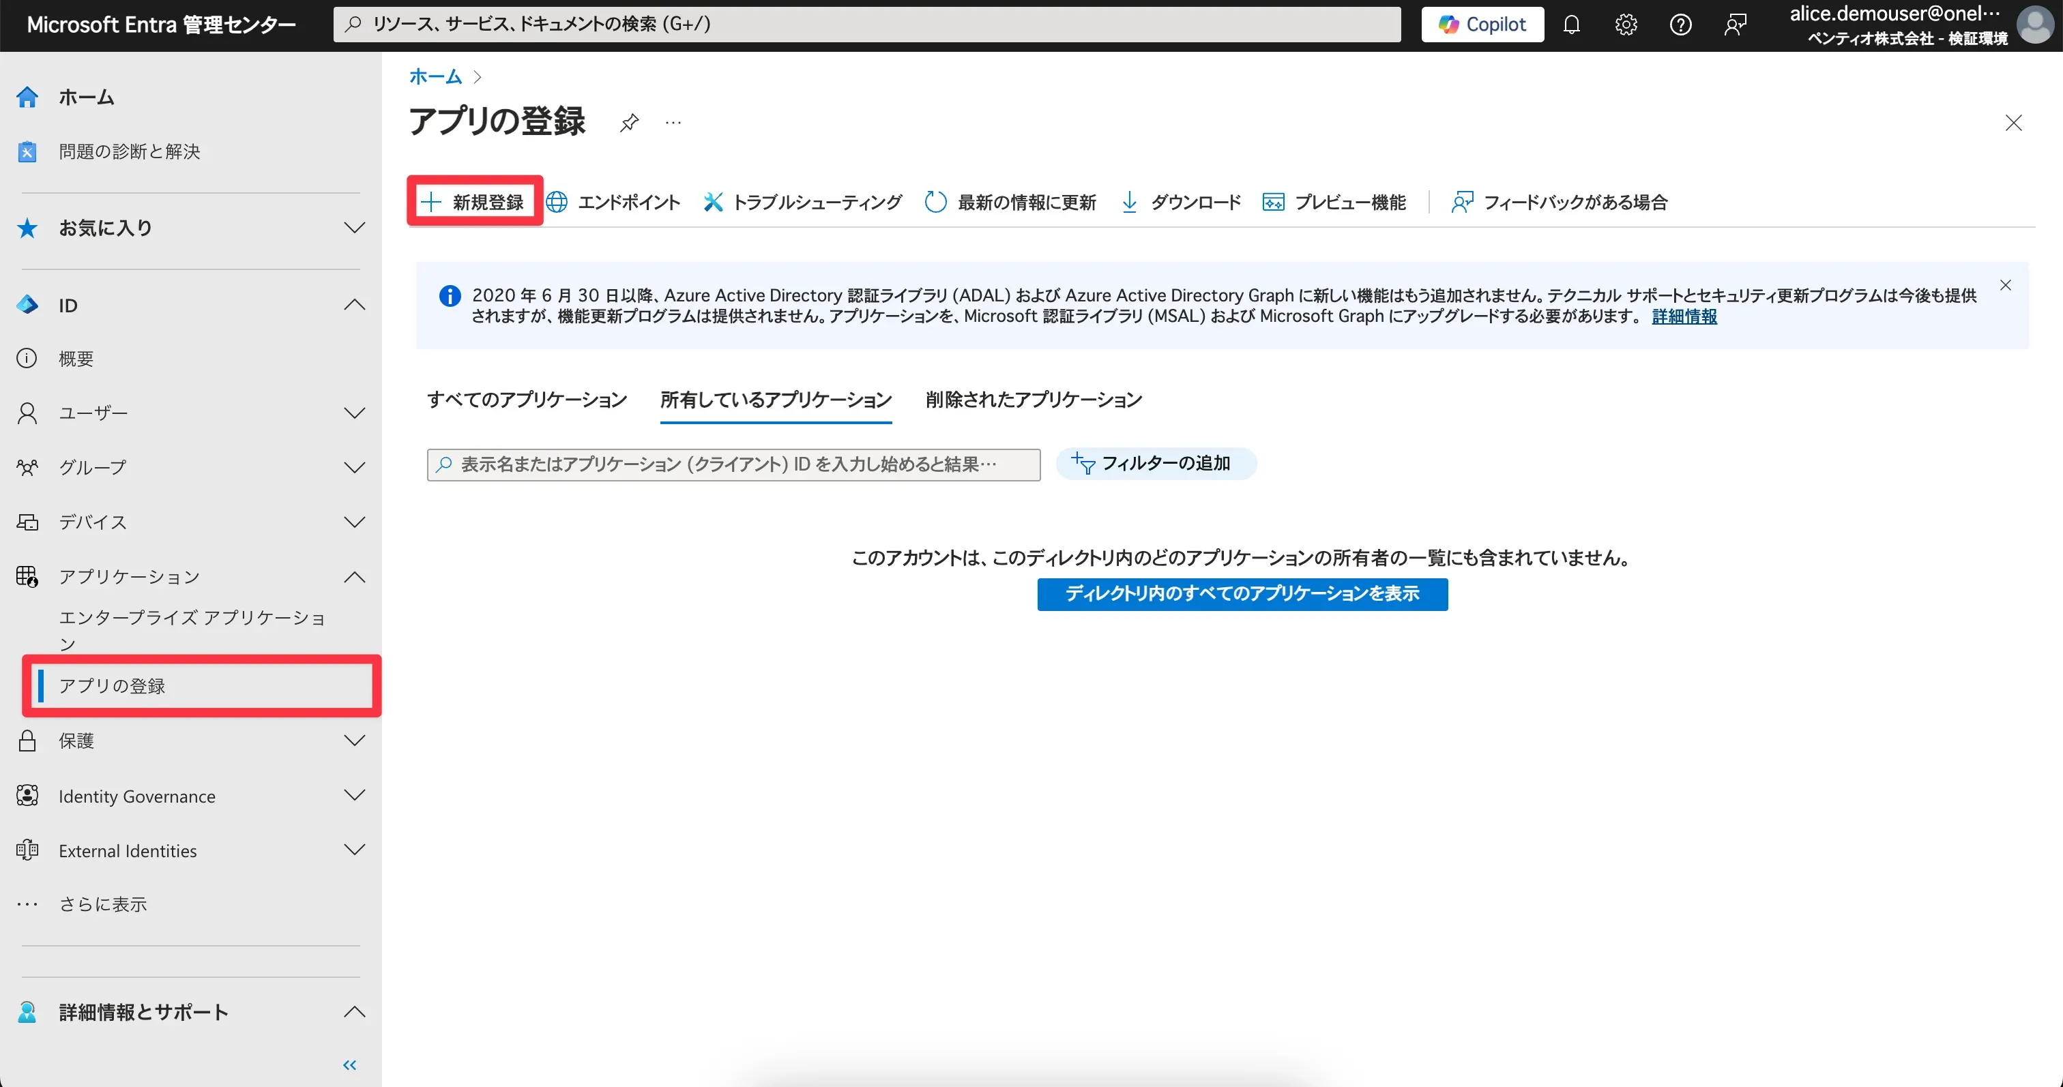This screenshot has height=1087, width=2063.
Task: Click the エンドポイント globe toolbar item
Action: click(613, 202)
